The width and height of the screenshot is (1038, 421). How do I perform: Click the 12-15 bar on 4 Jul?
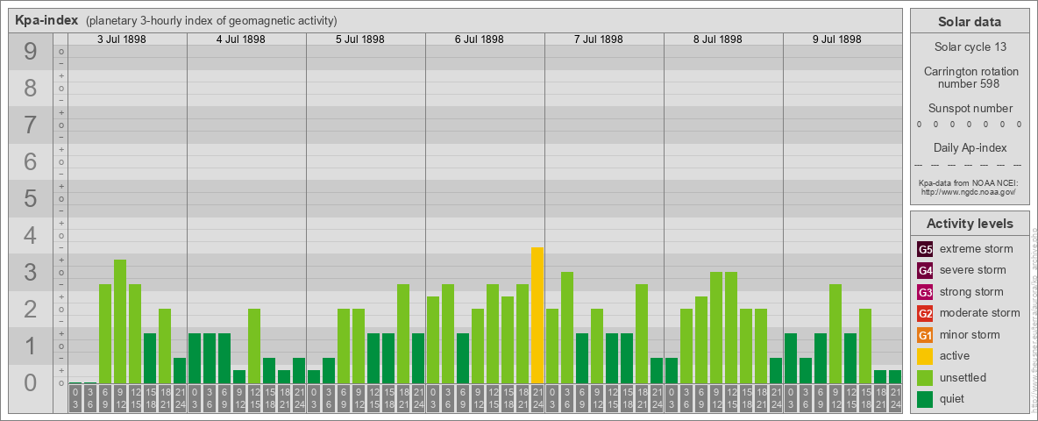point(254,346)
